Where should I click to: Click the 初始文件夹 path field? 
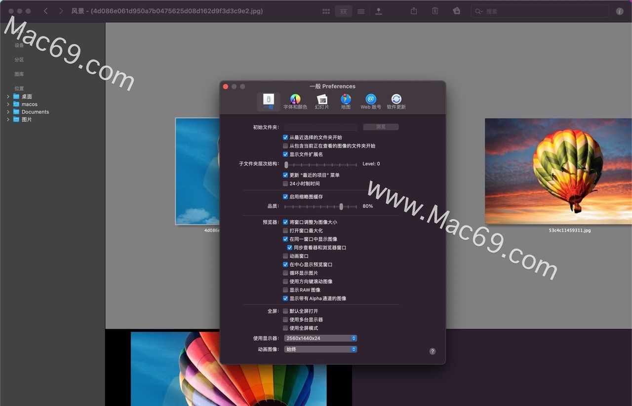[320, 127]
